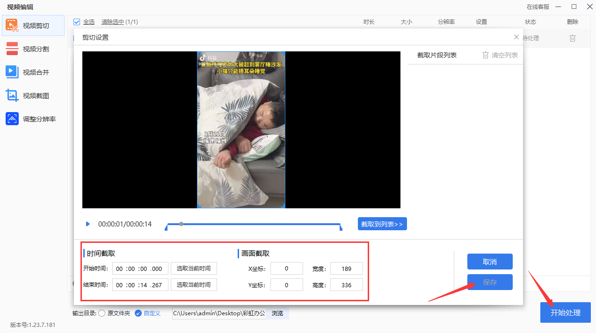Click the 开始处理 start processing button
This screenshot has width=596, height=333.
pos(566,312)
